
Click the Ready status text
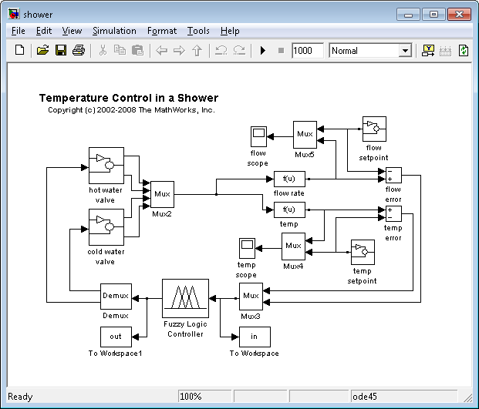(20, 397)
